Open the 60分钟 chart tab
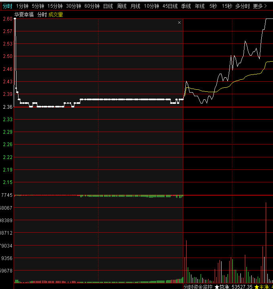This screenshot has height=289, width=273. 92,6
